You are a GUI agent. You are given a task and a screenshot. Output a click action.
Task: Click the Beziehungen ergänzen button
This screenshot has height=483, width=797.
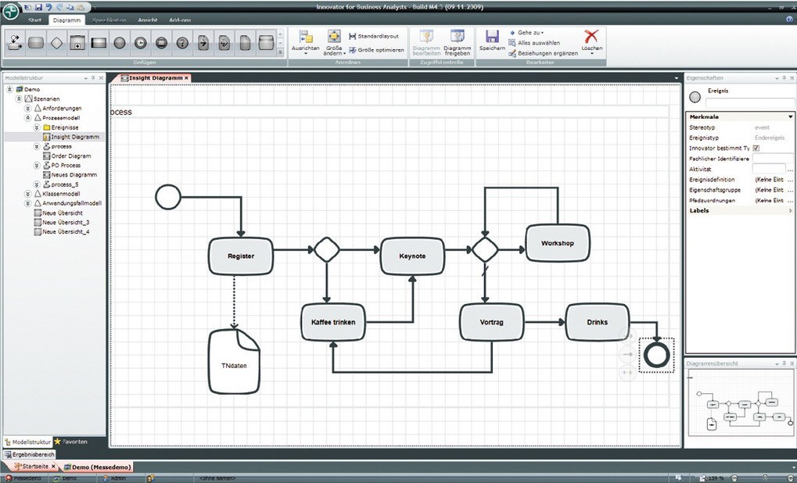(x=543, y=52)
